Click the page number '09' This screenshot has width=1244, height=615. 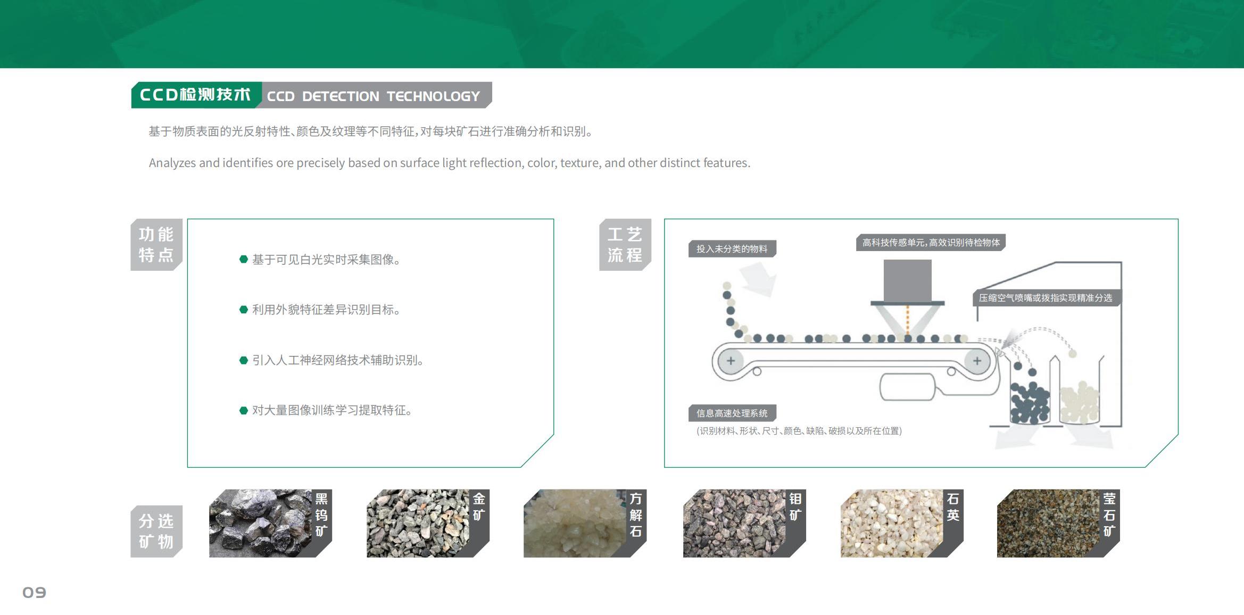pyautogui.click(x=35, y=593)
